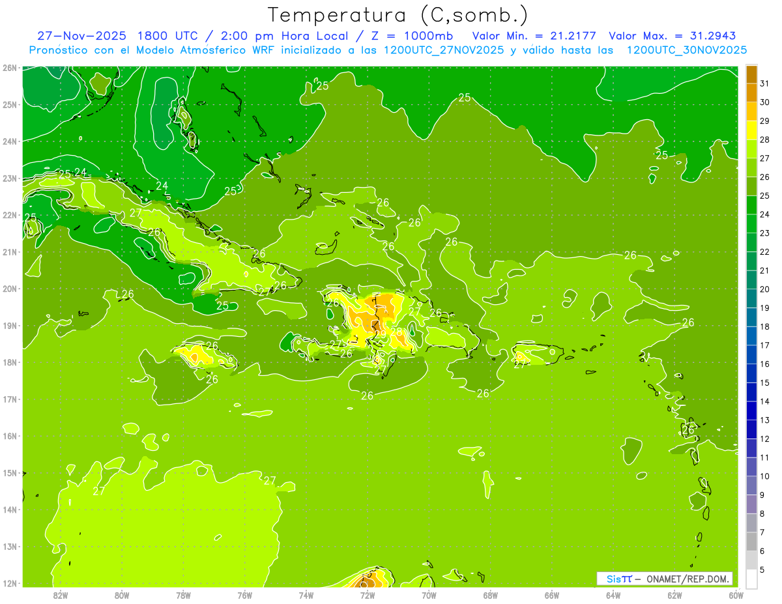The image size is (782, 604).
Task: Click the "76W" longitude axis label
Action: pyautogui.click(x=245, y=595)
